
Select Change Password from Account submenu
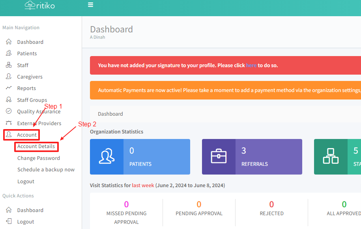[39, 158]
